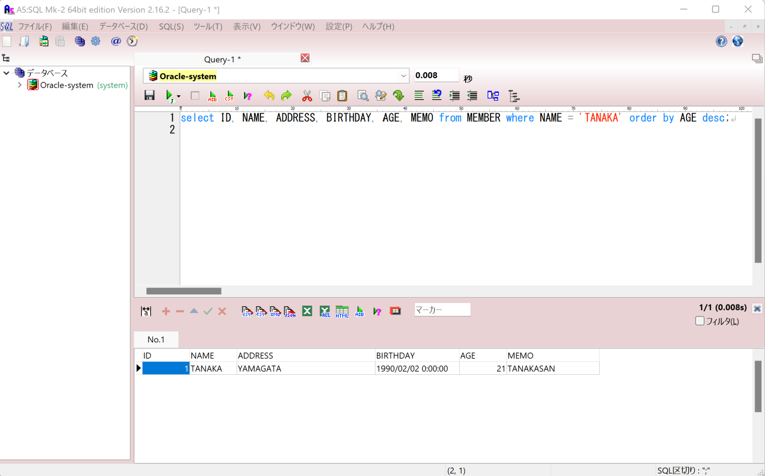This screenshot has width=765, height=476.
Task: Enable the フィルタ(L) checkbox
Action: click(700, 321)
